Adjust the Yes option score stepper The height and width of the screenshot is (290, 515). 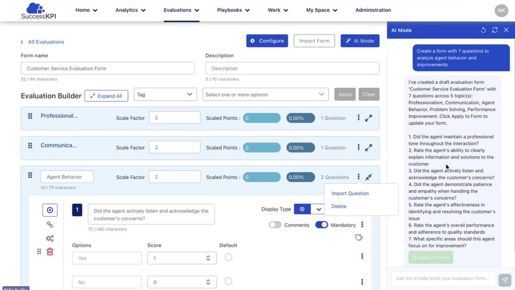pos(208,258)
